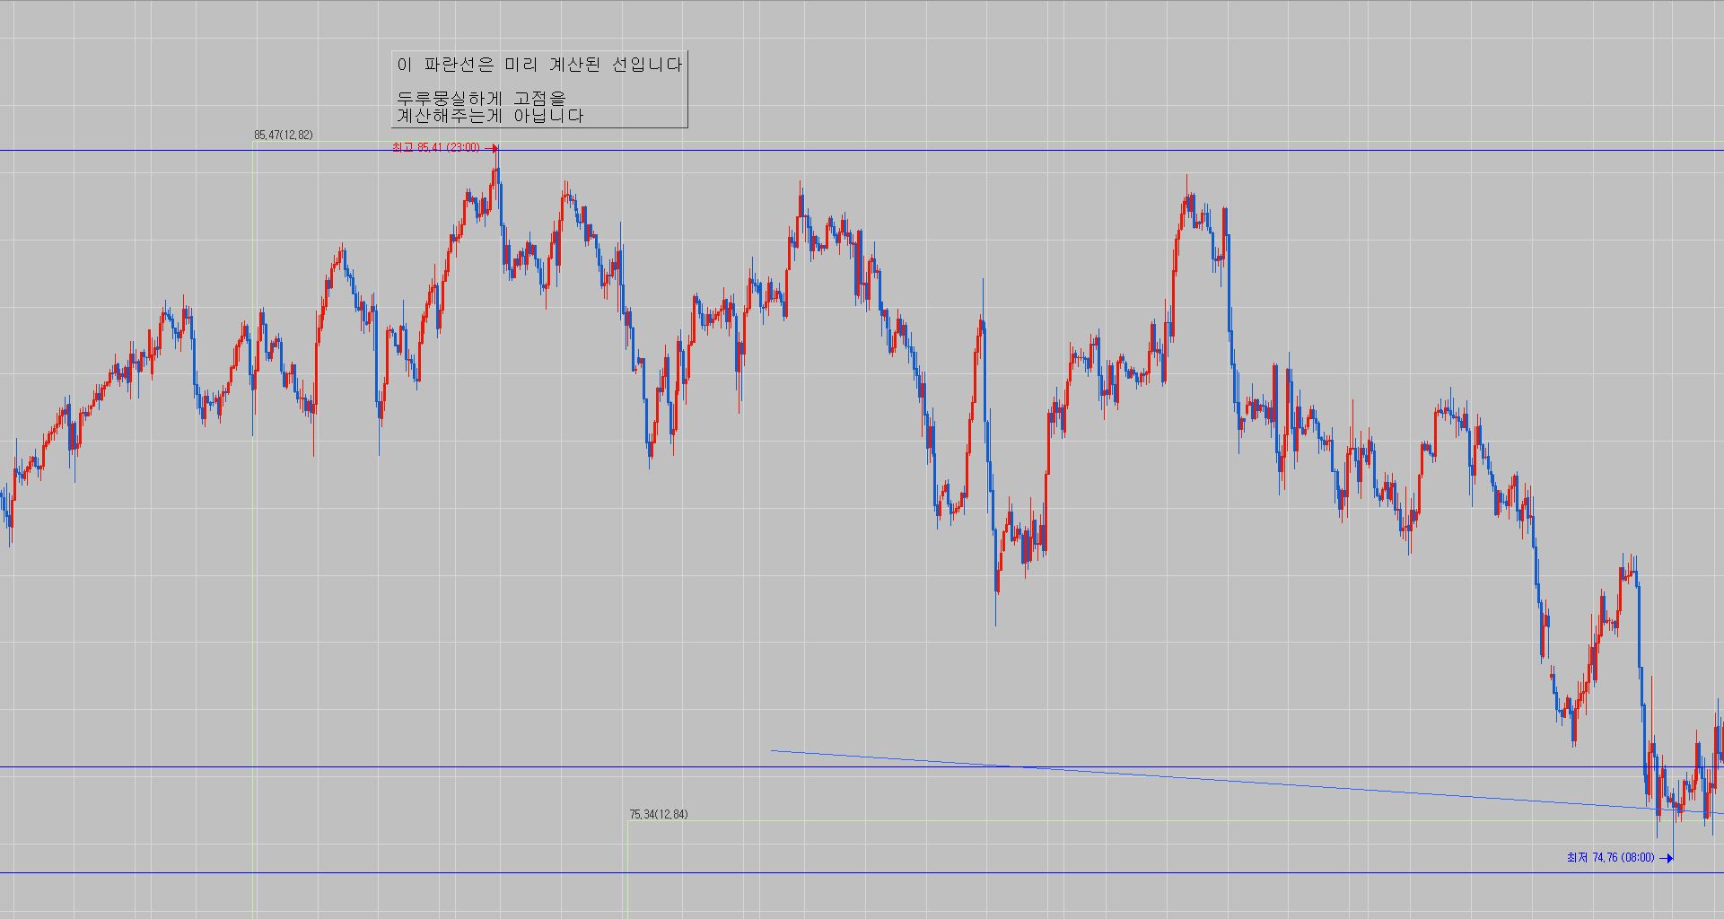Click the last line of the annotation text

490,116
